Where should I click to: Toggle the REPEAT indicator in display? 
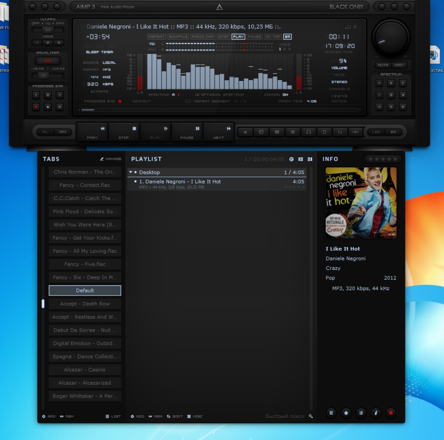click(x=157, y=37)
